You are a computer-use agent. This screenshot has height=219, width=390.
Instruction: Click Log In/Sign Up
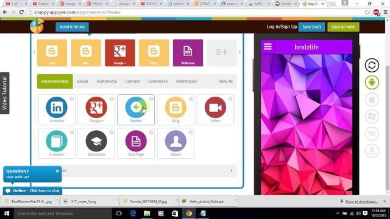coord(282,27)
